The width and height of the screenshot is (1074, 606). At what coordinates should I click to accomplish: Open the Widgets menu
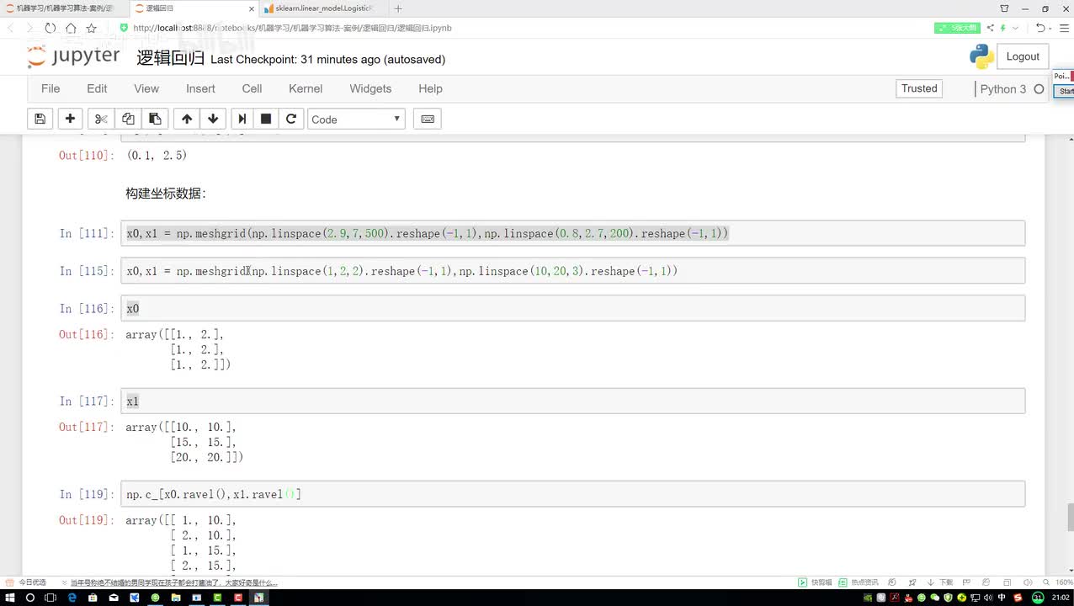pyautogui.click(x=370, y=88)
